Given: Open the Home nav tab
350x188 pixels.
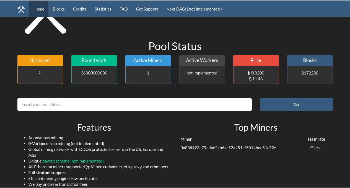Looking at the screenshot, I should 39,9.
